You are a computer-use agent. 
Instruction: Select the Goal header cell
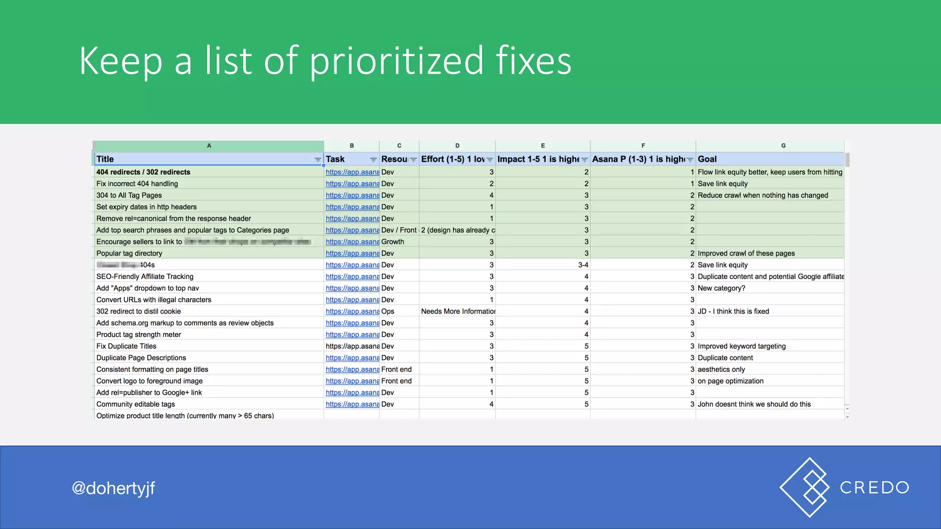pyautogui.click(x=770, y=159)
